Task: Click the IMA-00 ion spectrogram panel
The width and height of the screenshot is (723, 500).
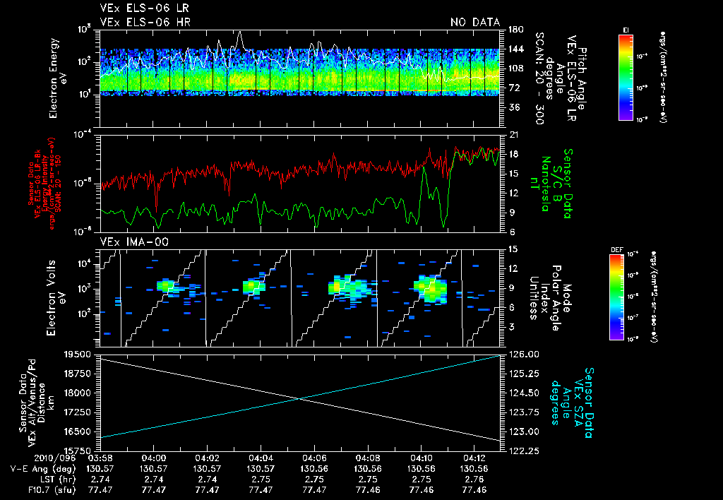Action: 300,298
